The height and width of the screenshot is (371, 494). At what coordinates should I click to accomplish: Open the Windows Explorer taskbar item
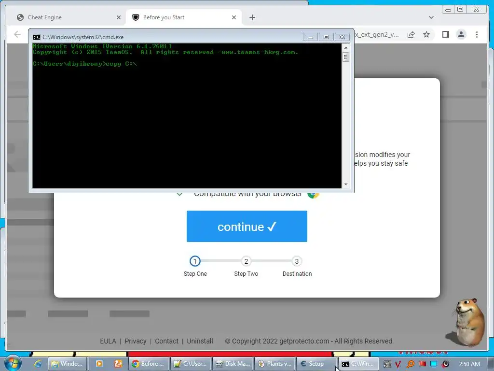[67, 364]
